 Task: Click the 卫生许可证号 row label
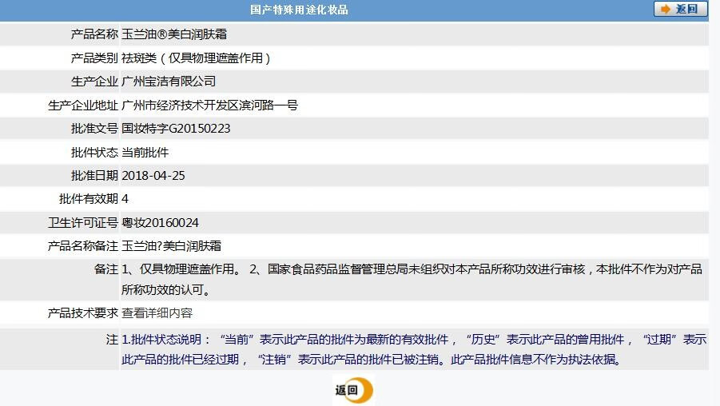[83, 223]
